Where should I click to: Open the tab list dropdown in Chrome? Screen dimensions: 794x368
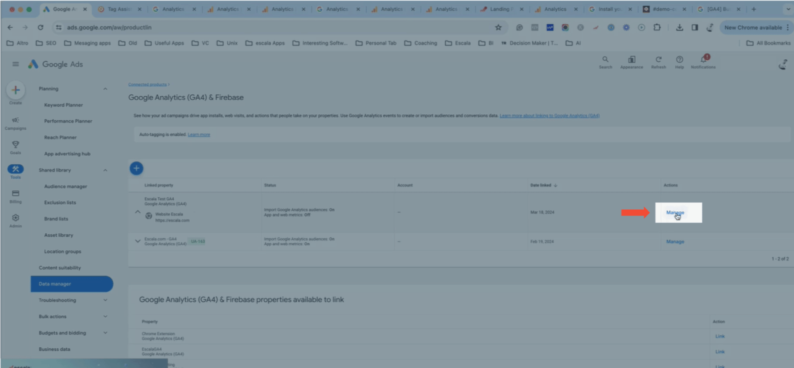(x=788, y=9)
